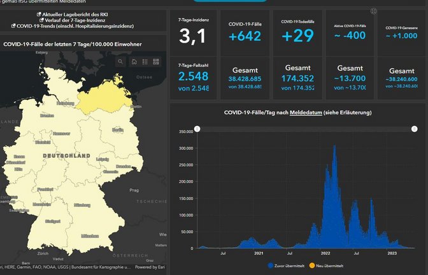The width and height of the screenshot is (428, 275).
Task: Click external link icon beside Aktueller Lagebericht
Action: [39, 14]
